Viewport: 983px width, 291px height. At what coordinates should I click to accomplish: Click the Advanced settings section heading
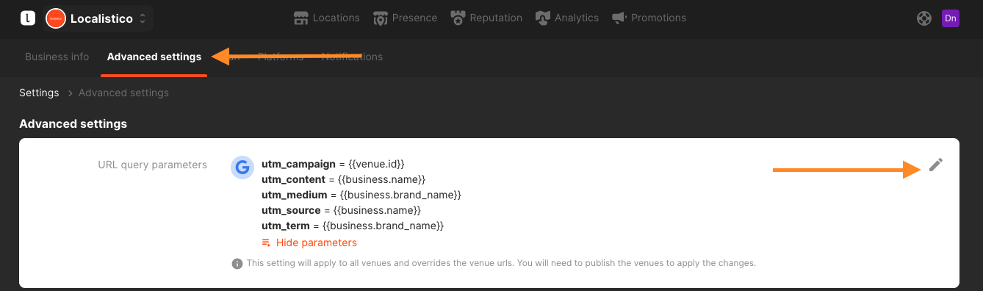point(73,123)
